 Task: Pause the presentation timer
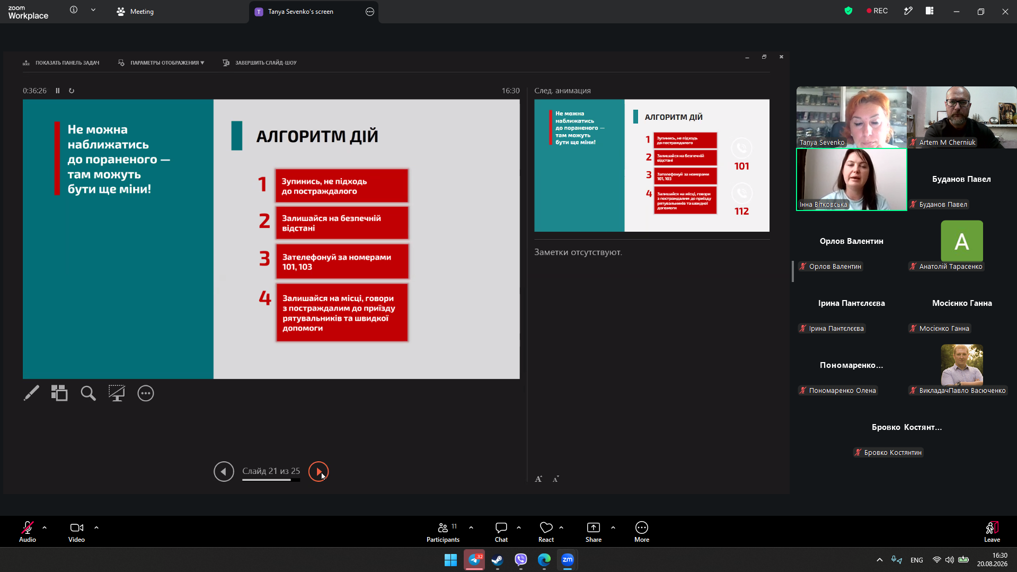pyautogui.click(x=58, y=91)
